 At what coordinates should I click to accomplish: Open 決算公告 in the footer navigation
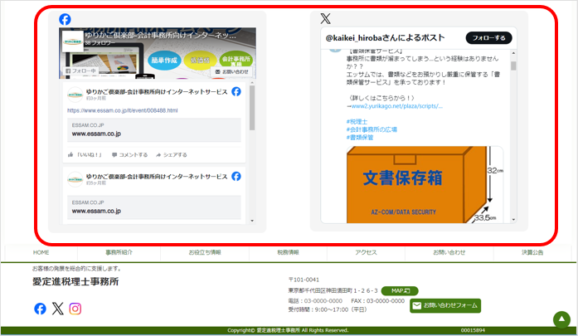point(532,252)
